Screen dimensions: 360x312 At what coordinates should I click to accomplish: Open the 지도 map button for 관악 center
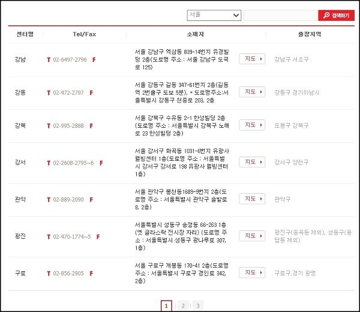(252, 199)
